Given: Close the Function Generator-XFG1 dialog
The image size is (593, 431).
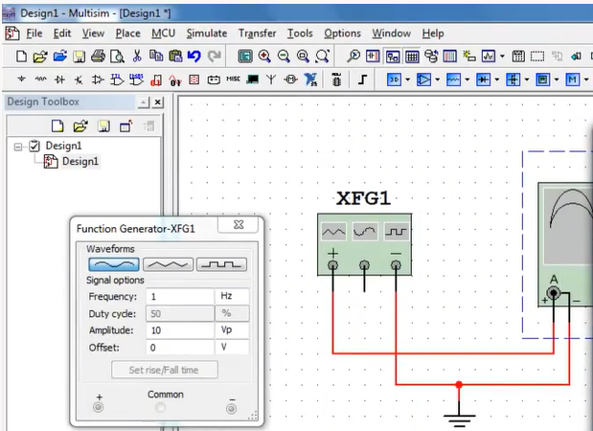Looking at the screenshot, I should pos(239,225).
